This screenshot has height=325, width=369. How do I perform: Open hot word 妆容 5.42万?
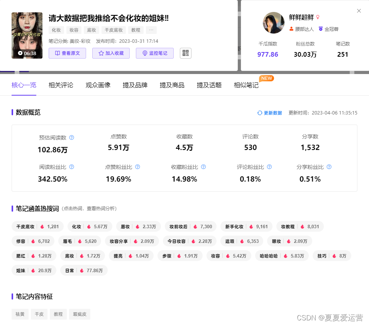229,256
